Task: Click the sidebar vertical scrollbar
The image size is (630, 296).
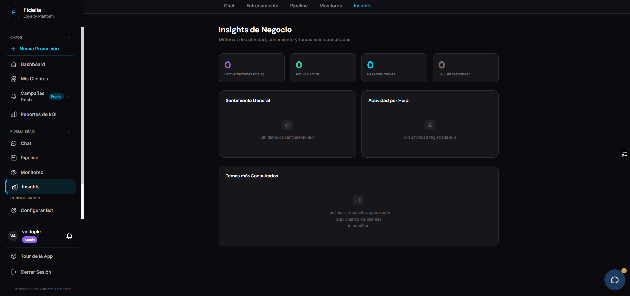Action: pyautogui.click(x=83, y=123)
